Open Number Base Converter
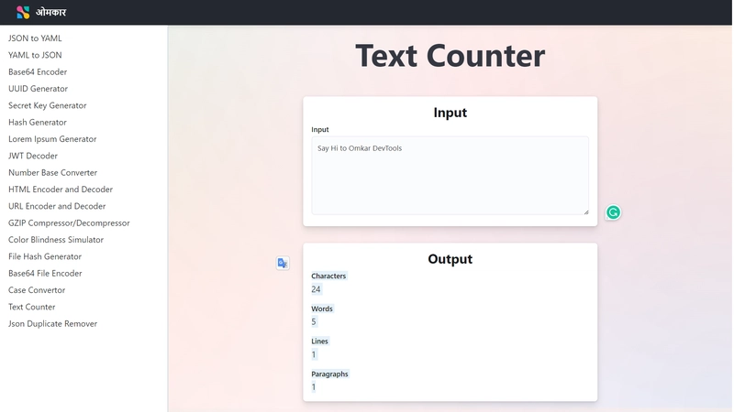Screen dimensions: 734x412 point(53,173)
